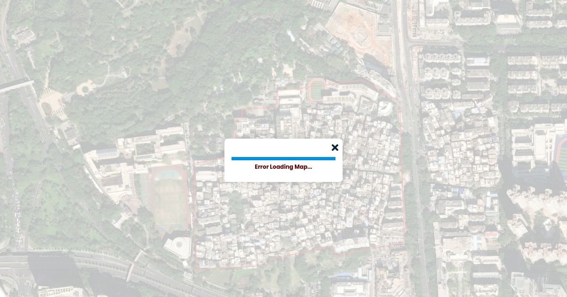The image size is (567, 297).
Task: Click the large school sports field with red track
Action: click(170, 199)
